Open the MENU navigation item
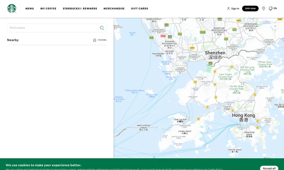The height and width of the screenshot is (170, 284). coord(30,8)
